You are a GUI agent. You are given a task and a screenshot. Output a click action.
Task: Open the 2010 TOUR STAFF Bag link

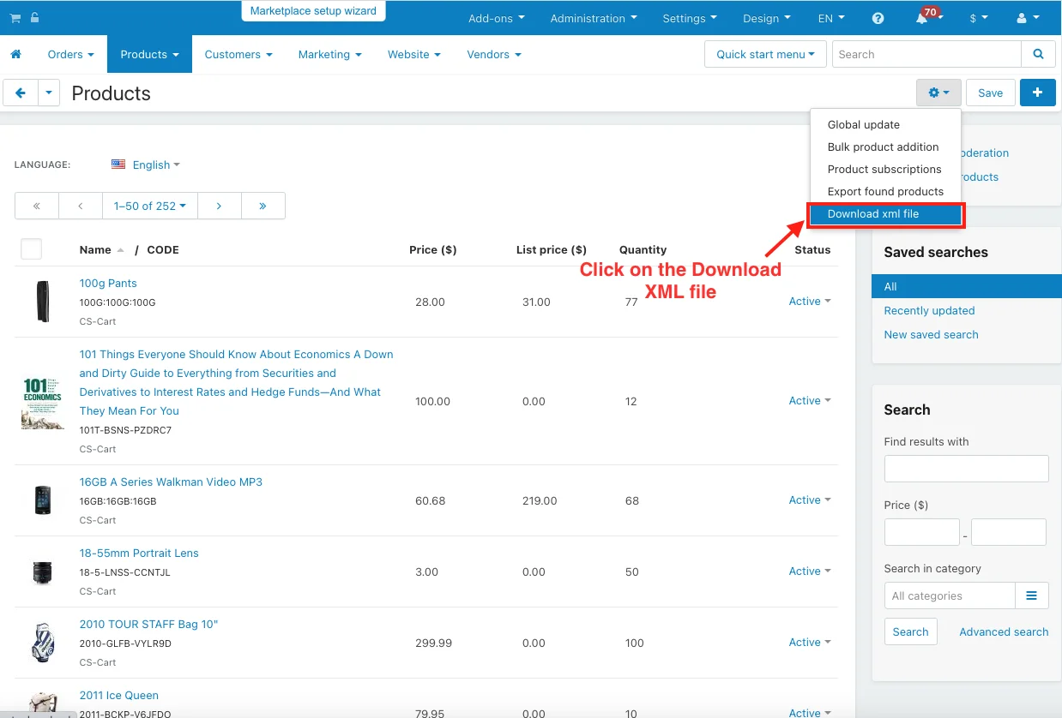coord(149,624)
